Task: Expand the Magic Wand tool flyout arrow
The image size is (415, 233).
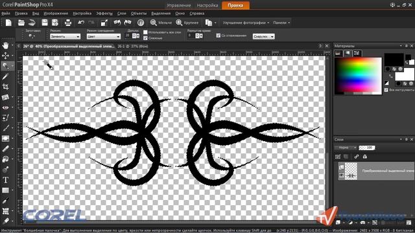Action: [x=12, y=66]
